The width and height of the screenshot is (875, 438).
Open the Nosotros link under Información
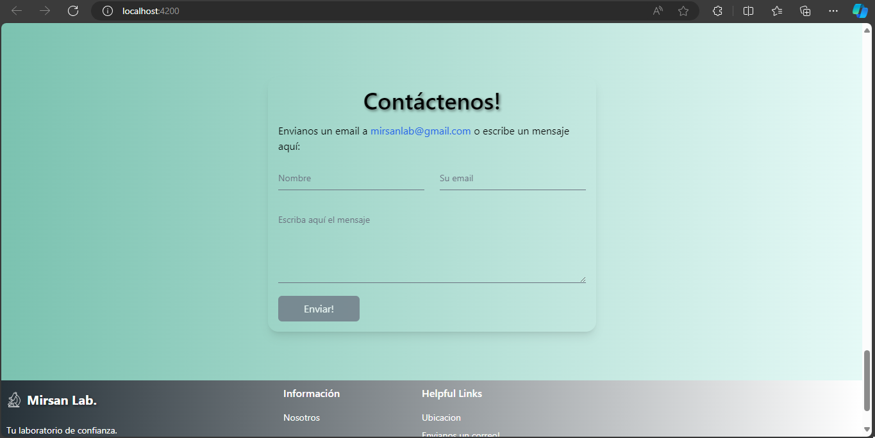tap(301, 418)
